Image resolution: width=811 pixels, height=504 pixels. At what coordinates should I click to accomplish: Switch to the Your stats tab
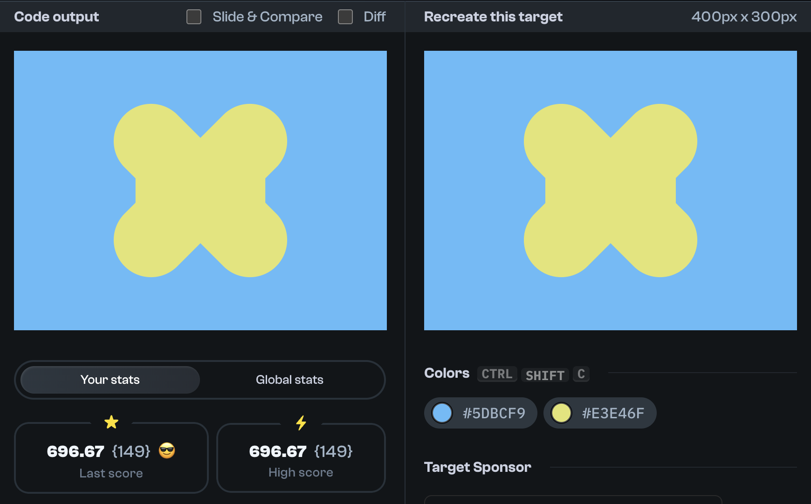click(x=110, y=380)
